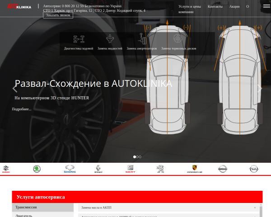Click the chassis diagnostics icon
Viewport: 271px width, 217px height.
click(79, 39)
